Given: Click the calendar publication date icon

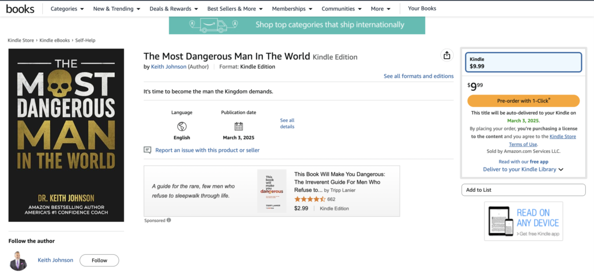Looking at the screenshot, I should click(238, 126).
